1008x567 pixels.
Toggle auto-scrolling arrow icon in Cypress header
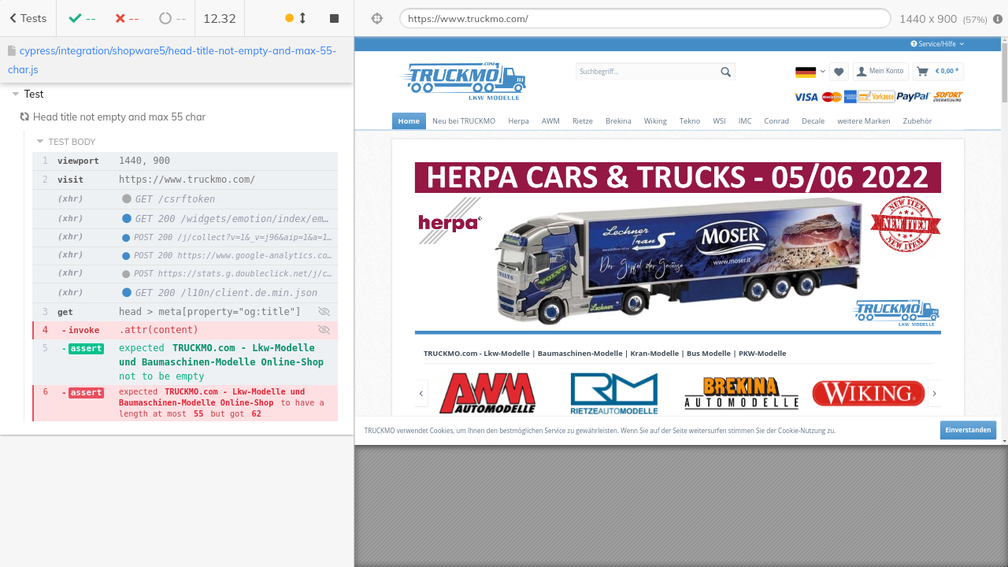pos(302,18)
